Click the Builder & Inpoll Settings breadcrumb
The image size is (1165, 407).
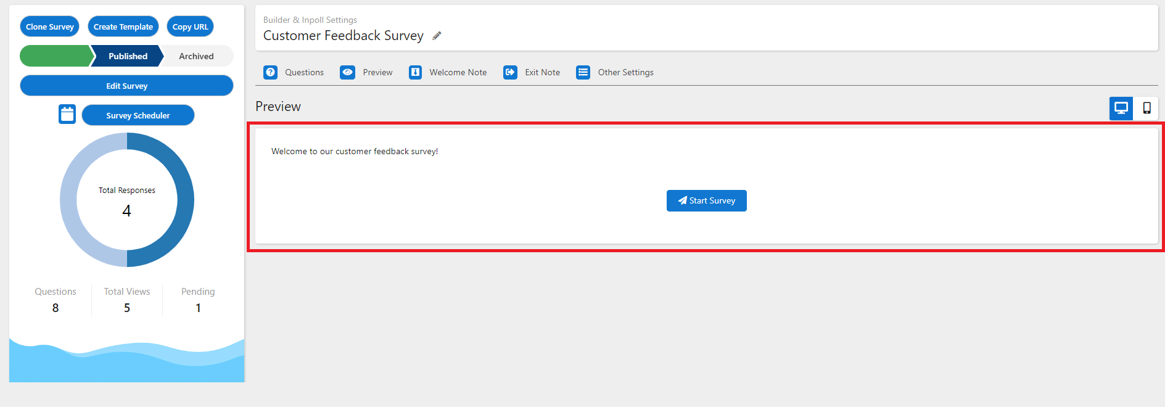point(310,20)
